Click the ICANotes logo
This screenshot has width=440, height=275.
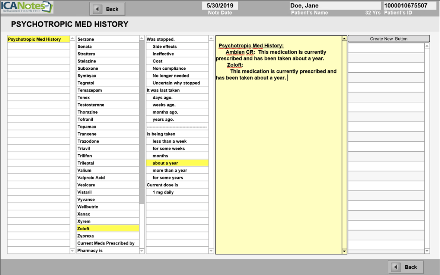[x=27, y=7]
